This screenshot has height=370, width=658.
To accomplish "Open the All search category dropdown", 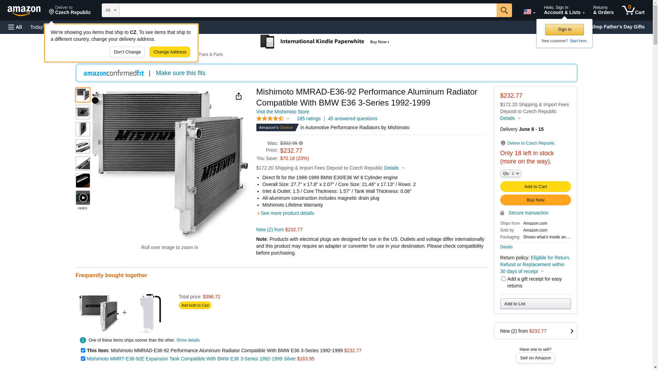I will (x=110, y=10).
